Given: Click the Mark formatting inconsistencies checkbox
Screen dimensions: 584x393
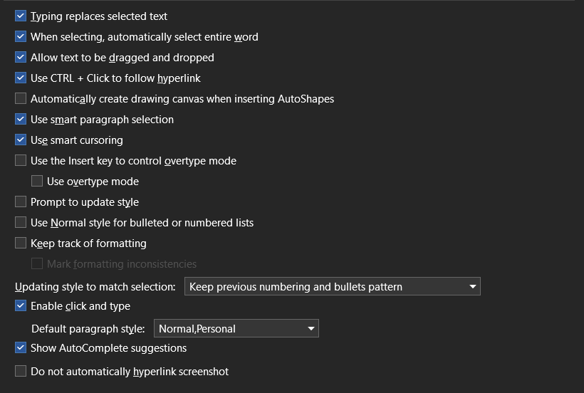Looking at the screenshot, I should click(x=37, y=264).
